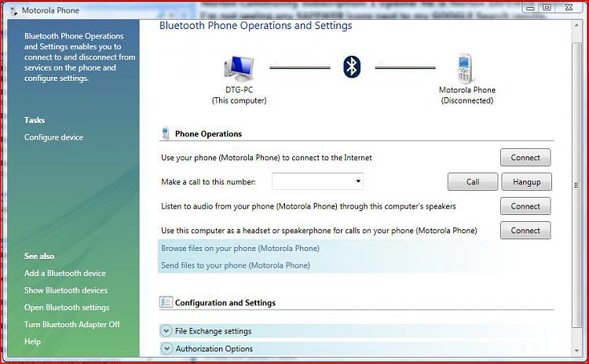The height and width of the screenshot is (364, 589).
Task: Click the scrollbar down arrow
Action: coord(576,351)
